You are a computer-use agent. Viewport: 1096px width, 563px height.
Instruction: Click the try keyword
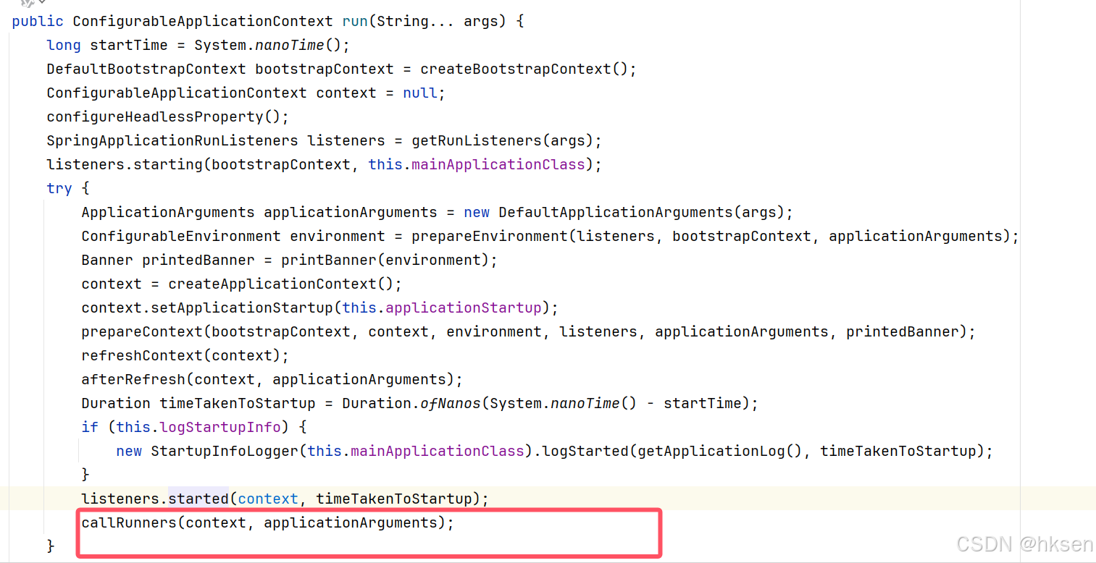(x=58, y=188)
